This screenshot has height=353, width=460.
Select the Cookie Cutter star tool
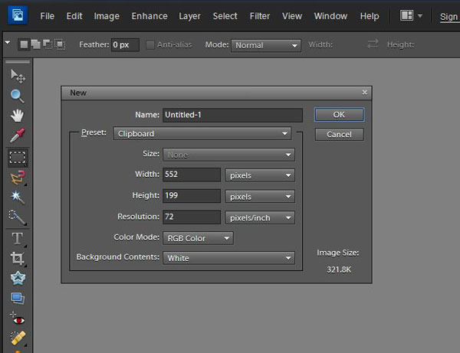click(x=18, y=278)
